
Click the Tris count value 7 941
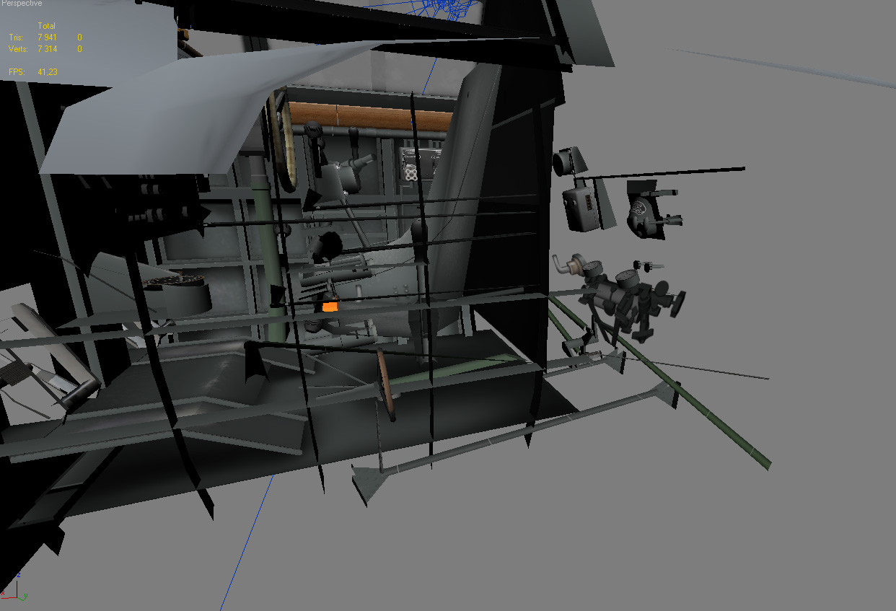[48, 38]
